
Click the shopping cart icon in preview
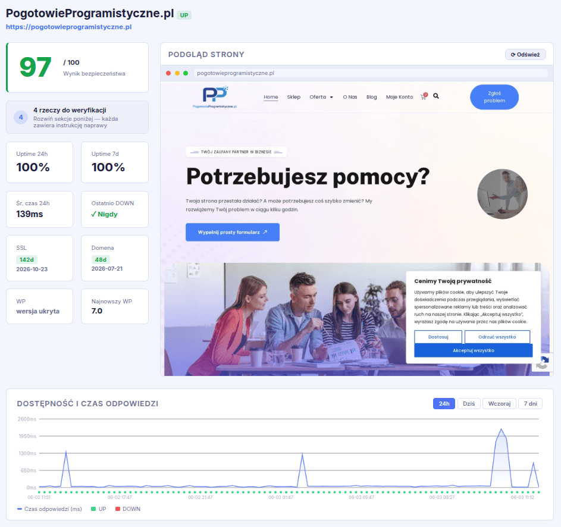[424, 96]
